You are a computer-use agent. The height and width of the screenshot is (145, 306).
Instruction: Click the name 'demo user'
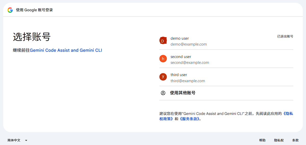coord(180,38)
